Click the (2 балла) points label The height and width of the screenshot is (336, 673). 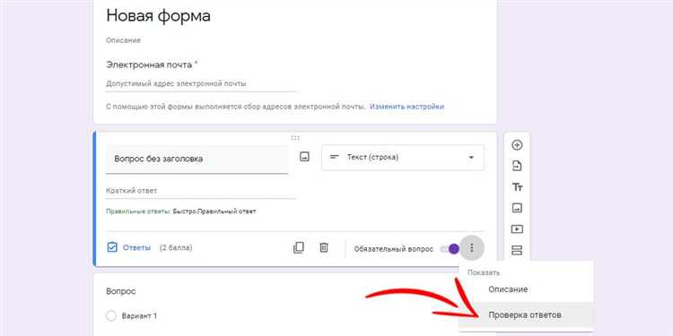(176, 247)
